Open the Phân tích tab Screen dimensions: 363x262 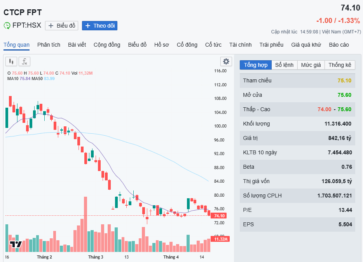tap(49, 45)
